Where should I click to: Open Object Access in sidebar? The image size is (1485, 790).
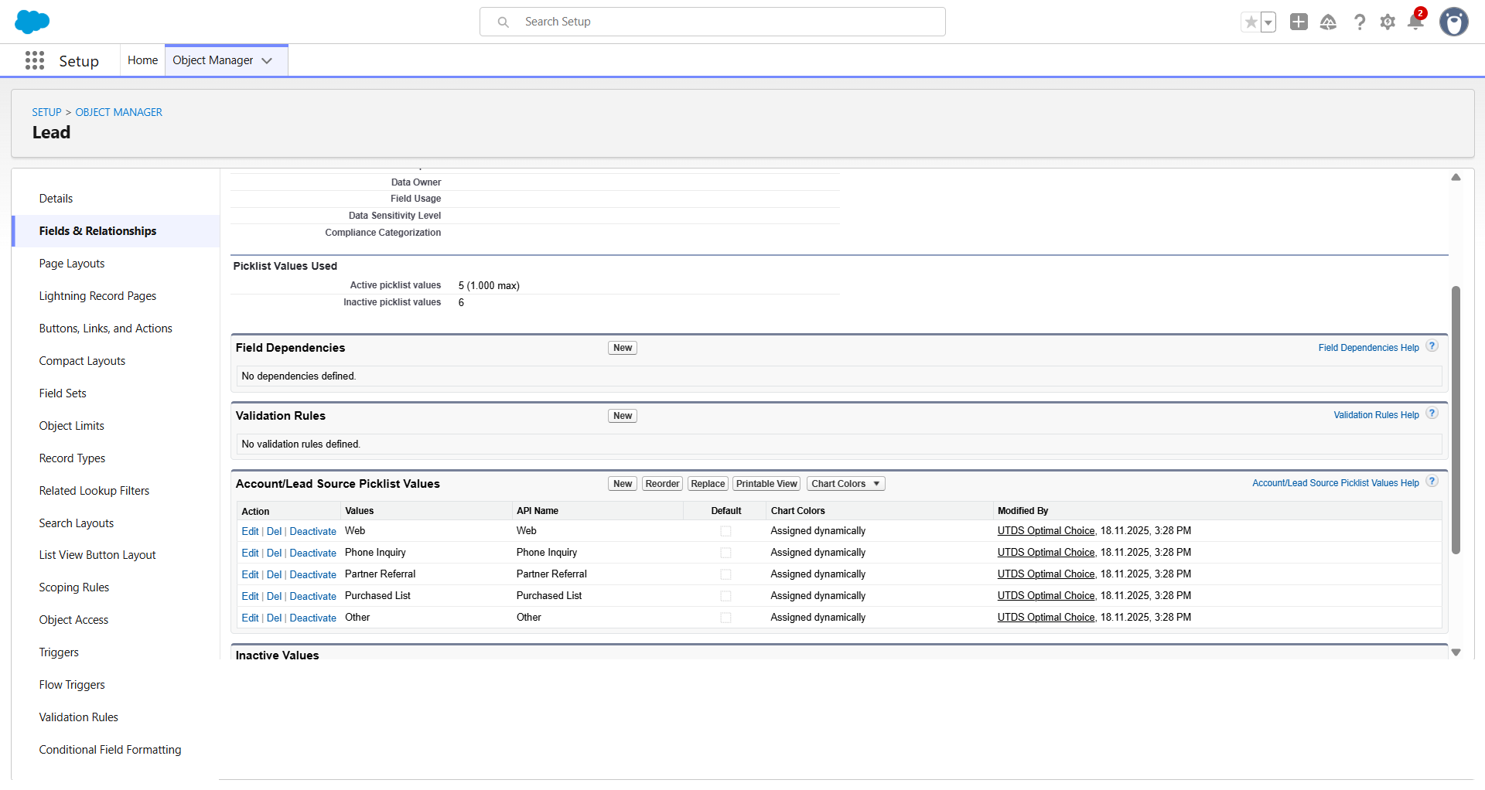point(73,620)
